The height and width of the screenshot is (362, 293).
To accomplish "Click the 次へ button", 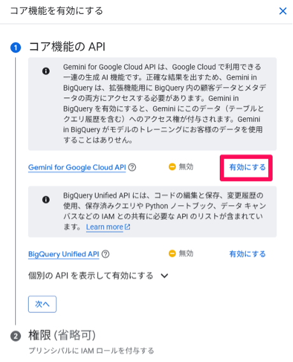I will point(42,304).
